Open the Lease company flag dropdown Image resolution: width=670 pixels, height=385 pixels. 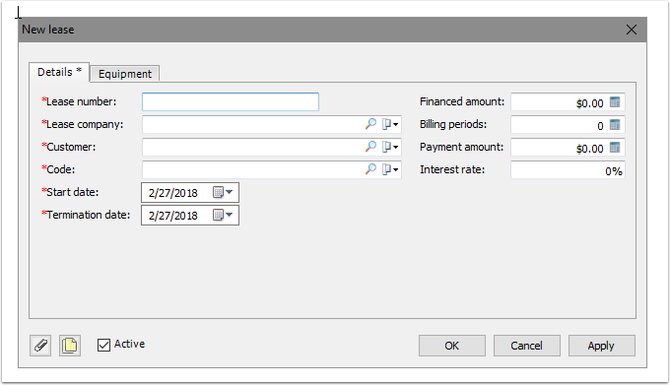390,124
